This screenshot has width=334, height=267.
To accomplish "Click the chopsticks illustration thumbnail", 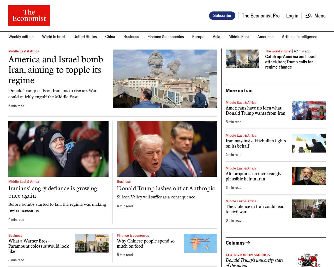I will click(x=200, y=243).
